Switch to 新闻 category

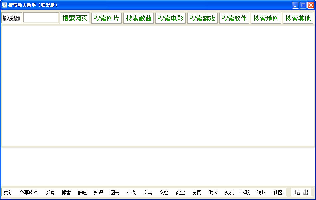click(x=50, y=193)
